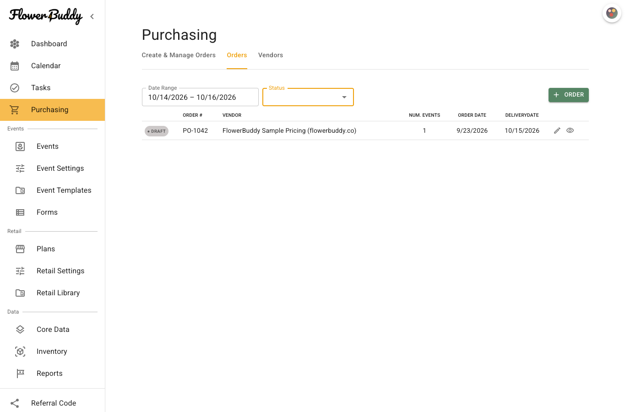Open Core Data

[52, 330]
